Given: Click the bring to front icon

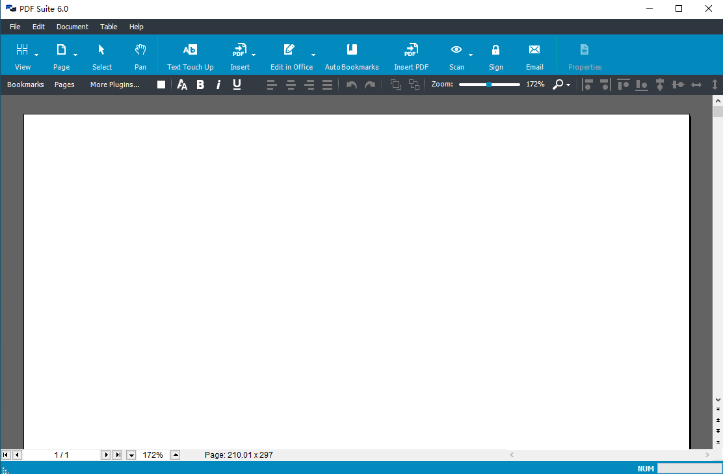Looking at the screenshot, I should 395,85.
